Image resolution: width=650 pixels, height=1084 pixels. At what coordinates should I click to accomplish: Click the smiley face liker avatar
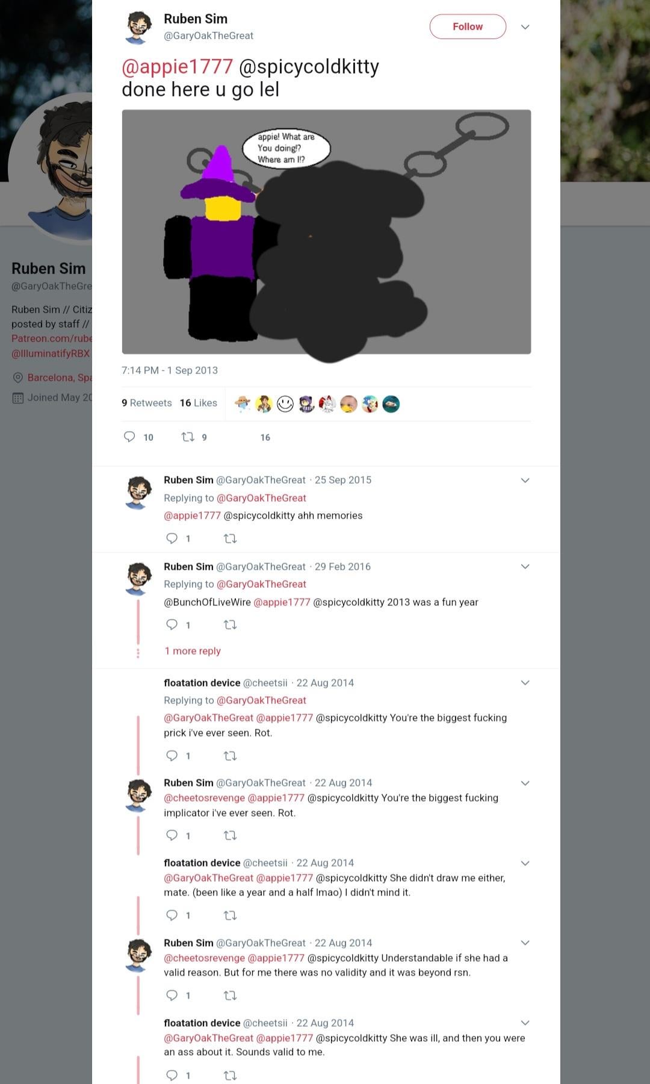pos(285,403)
